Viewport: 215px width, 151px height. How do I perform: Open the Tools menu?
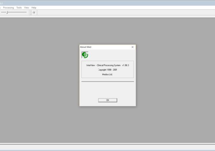click(19, 8)
